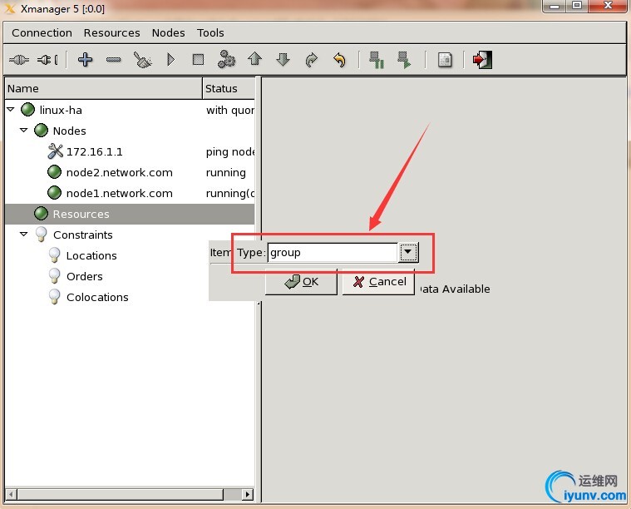The height and width of the screenshot is (509, 631).
Task: Click the green icon of node1.network.com
Action: (54, 193)
